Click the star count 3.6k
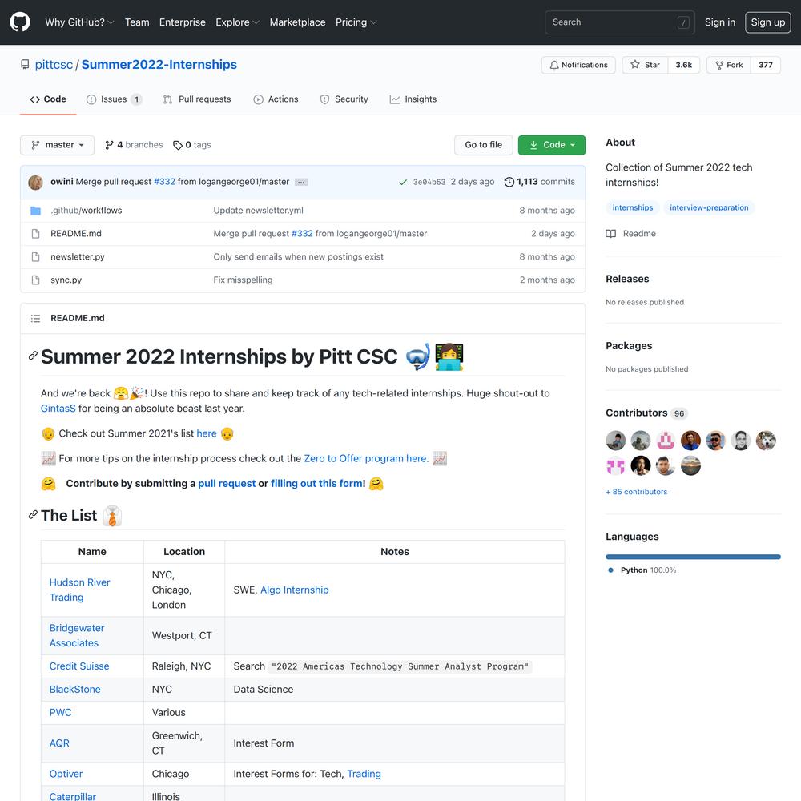 pos(683,65)
